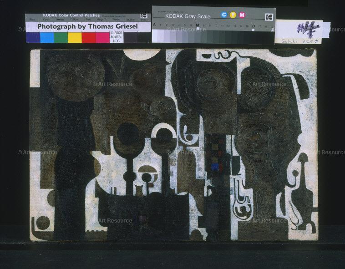Screen dimensions: 345x269
Task: Click the cyan color control patch
Action: click(x=47, y=37)
